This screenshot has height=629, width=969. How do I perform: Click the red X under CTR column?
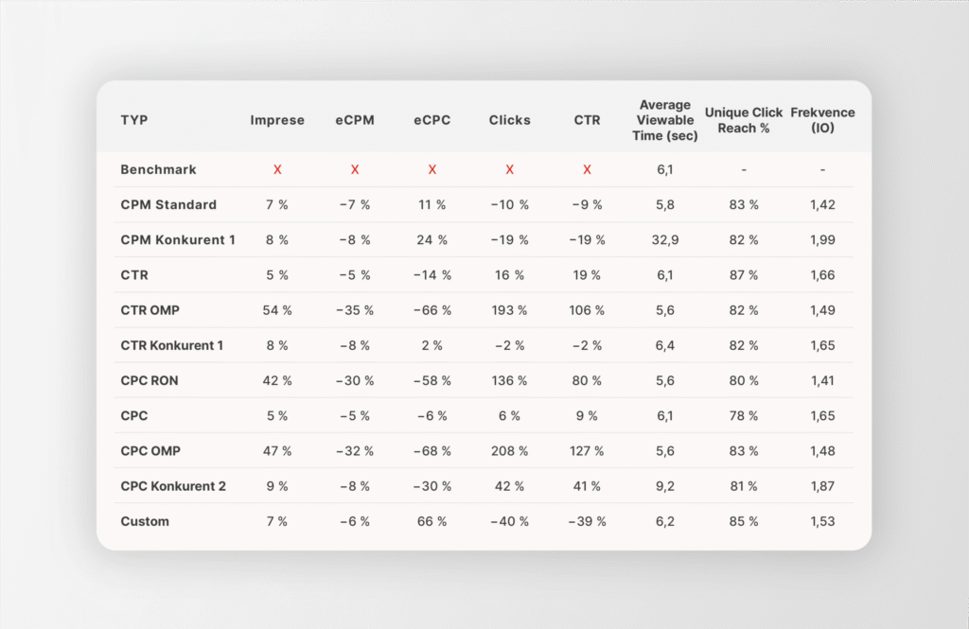(587, 169)
